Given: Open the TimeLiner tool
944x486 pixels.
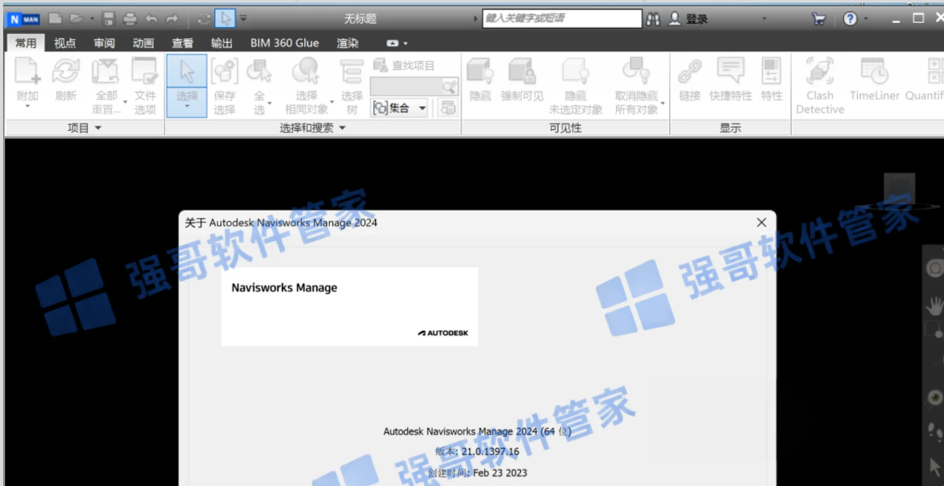Looking at the screenshot, I should pyautogui.click(x=874, y=79).
